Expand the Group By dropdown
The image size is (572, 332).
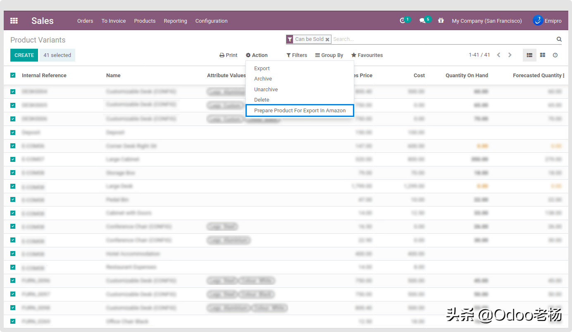coord(329,55)
